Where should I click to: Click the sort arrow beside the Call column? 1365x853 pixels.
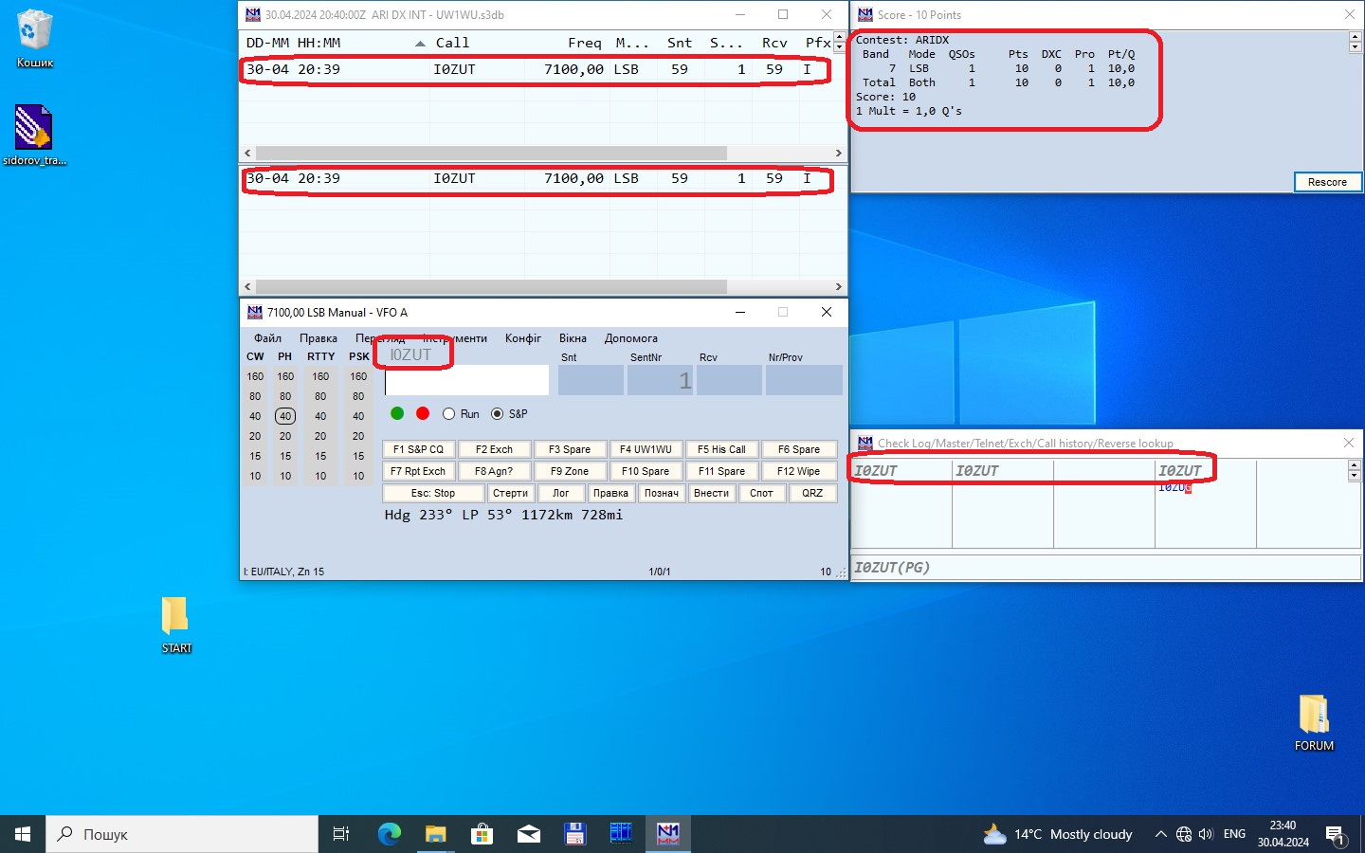pyautogui.click(x=420, y=44)
